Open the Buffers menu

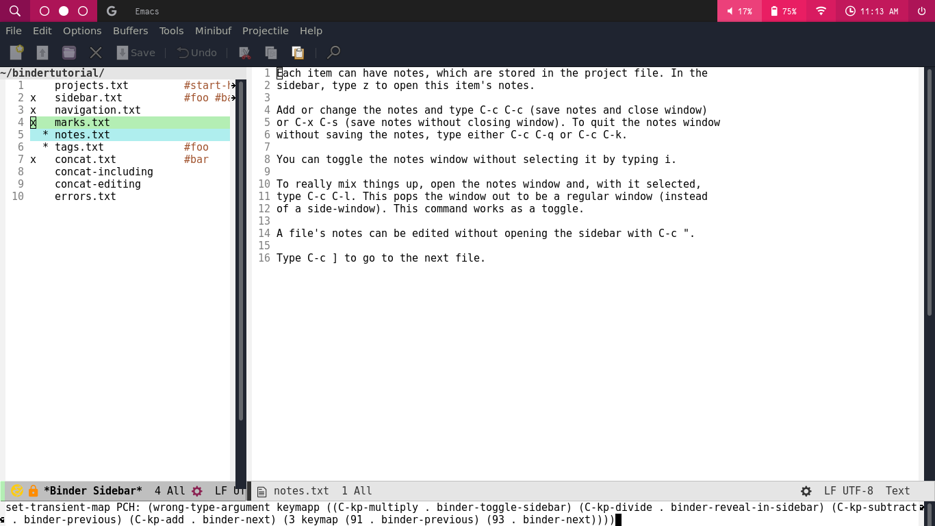click(x=131, y=31)
